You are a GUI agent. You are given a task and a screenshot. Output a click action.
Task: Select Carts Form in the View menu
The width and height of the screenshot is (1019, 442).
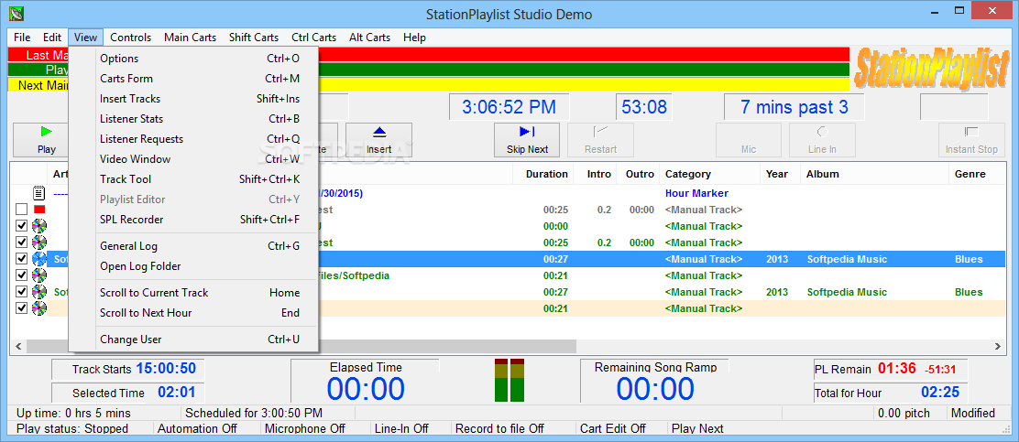193,79
